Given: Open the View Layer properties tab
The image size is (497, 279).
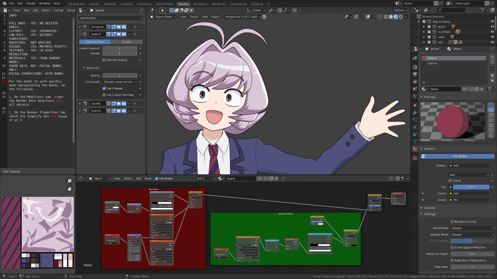Looking at the screenshot, I should coord(415,82).
